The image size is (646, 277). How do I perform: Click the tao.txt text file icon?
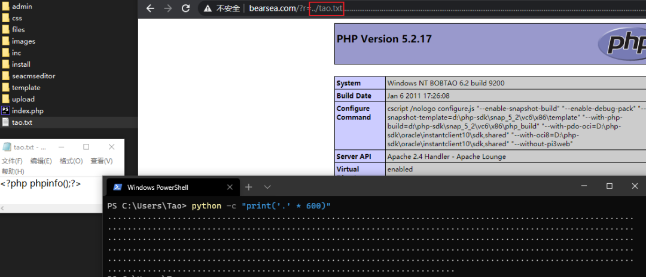point(5,122)
